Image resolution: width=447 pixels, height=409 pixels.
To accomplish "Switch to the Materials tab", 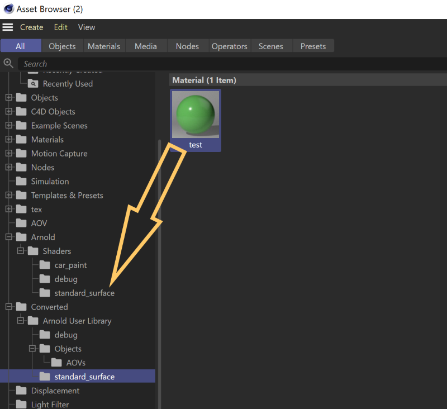I will [104, 46].
